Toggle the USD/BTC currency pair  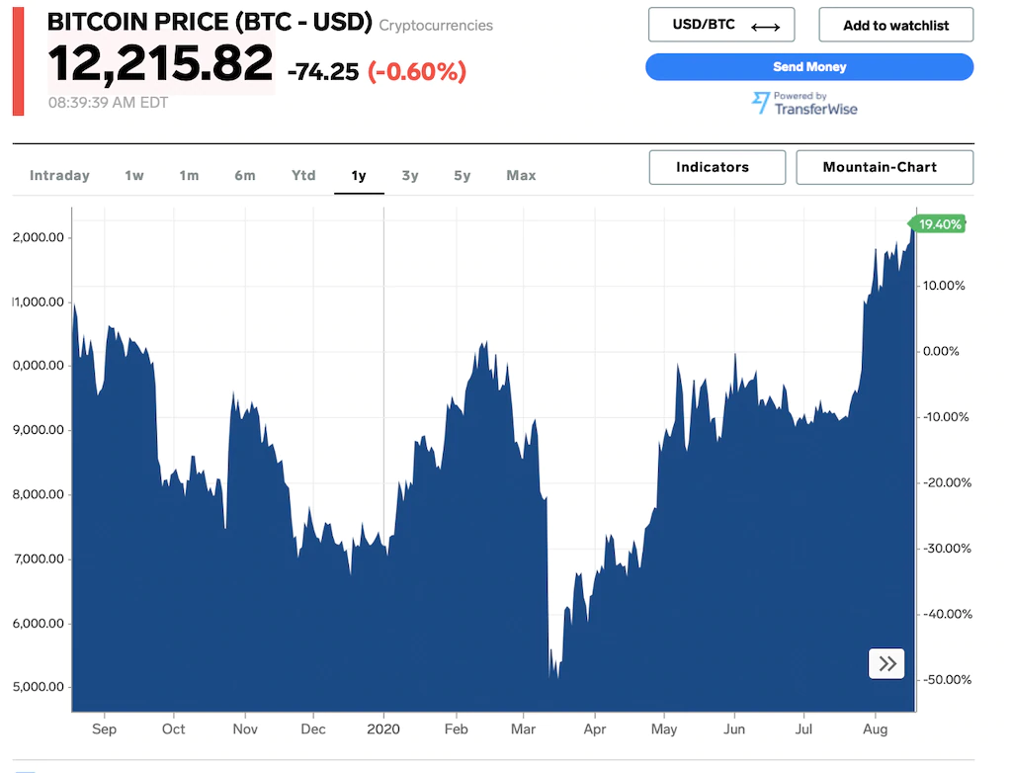click(720, 24)
